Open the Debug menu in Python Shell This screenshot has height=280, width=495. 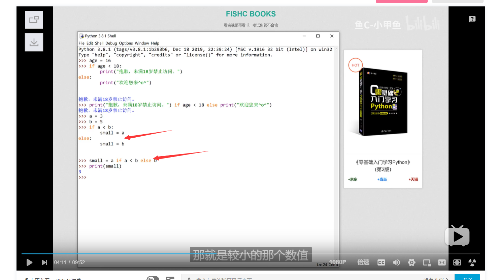click(x=111, y=43)
